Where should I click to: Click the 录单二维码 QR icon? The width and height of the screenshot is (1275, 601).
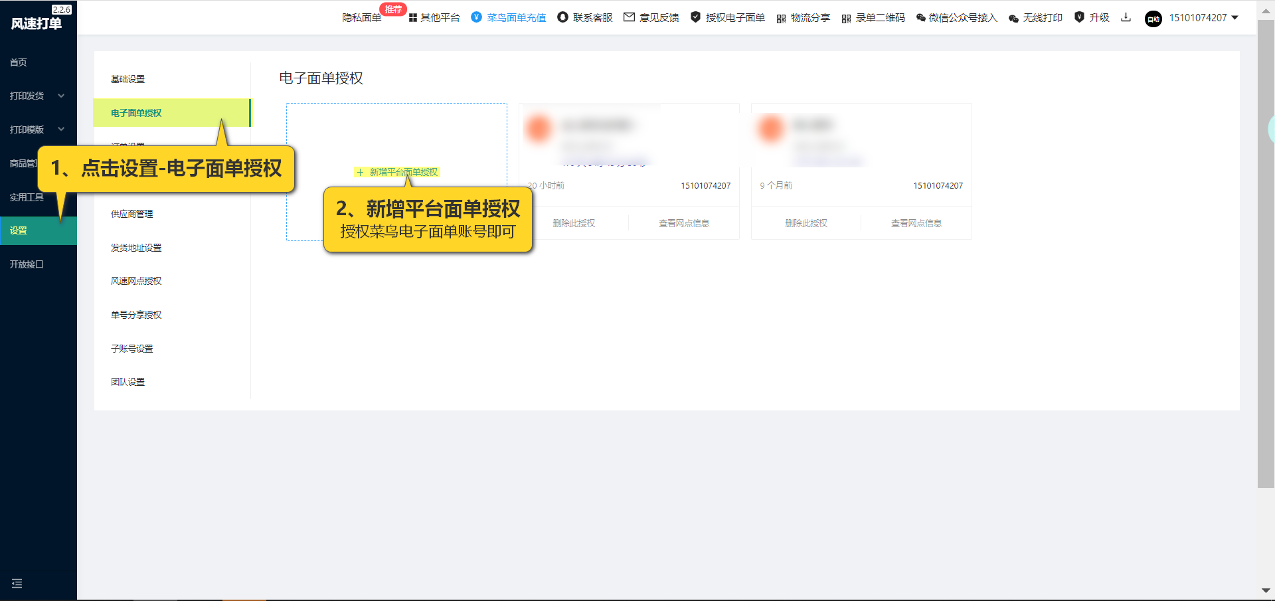click(846, 19)
